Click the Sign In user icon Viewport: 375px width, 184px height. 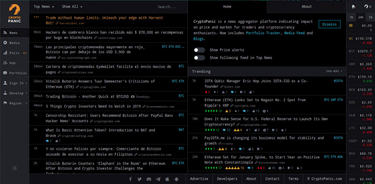5,83
